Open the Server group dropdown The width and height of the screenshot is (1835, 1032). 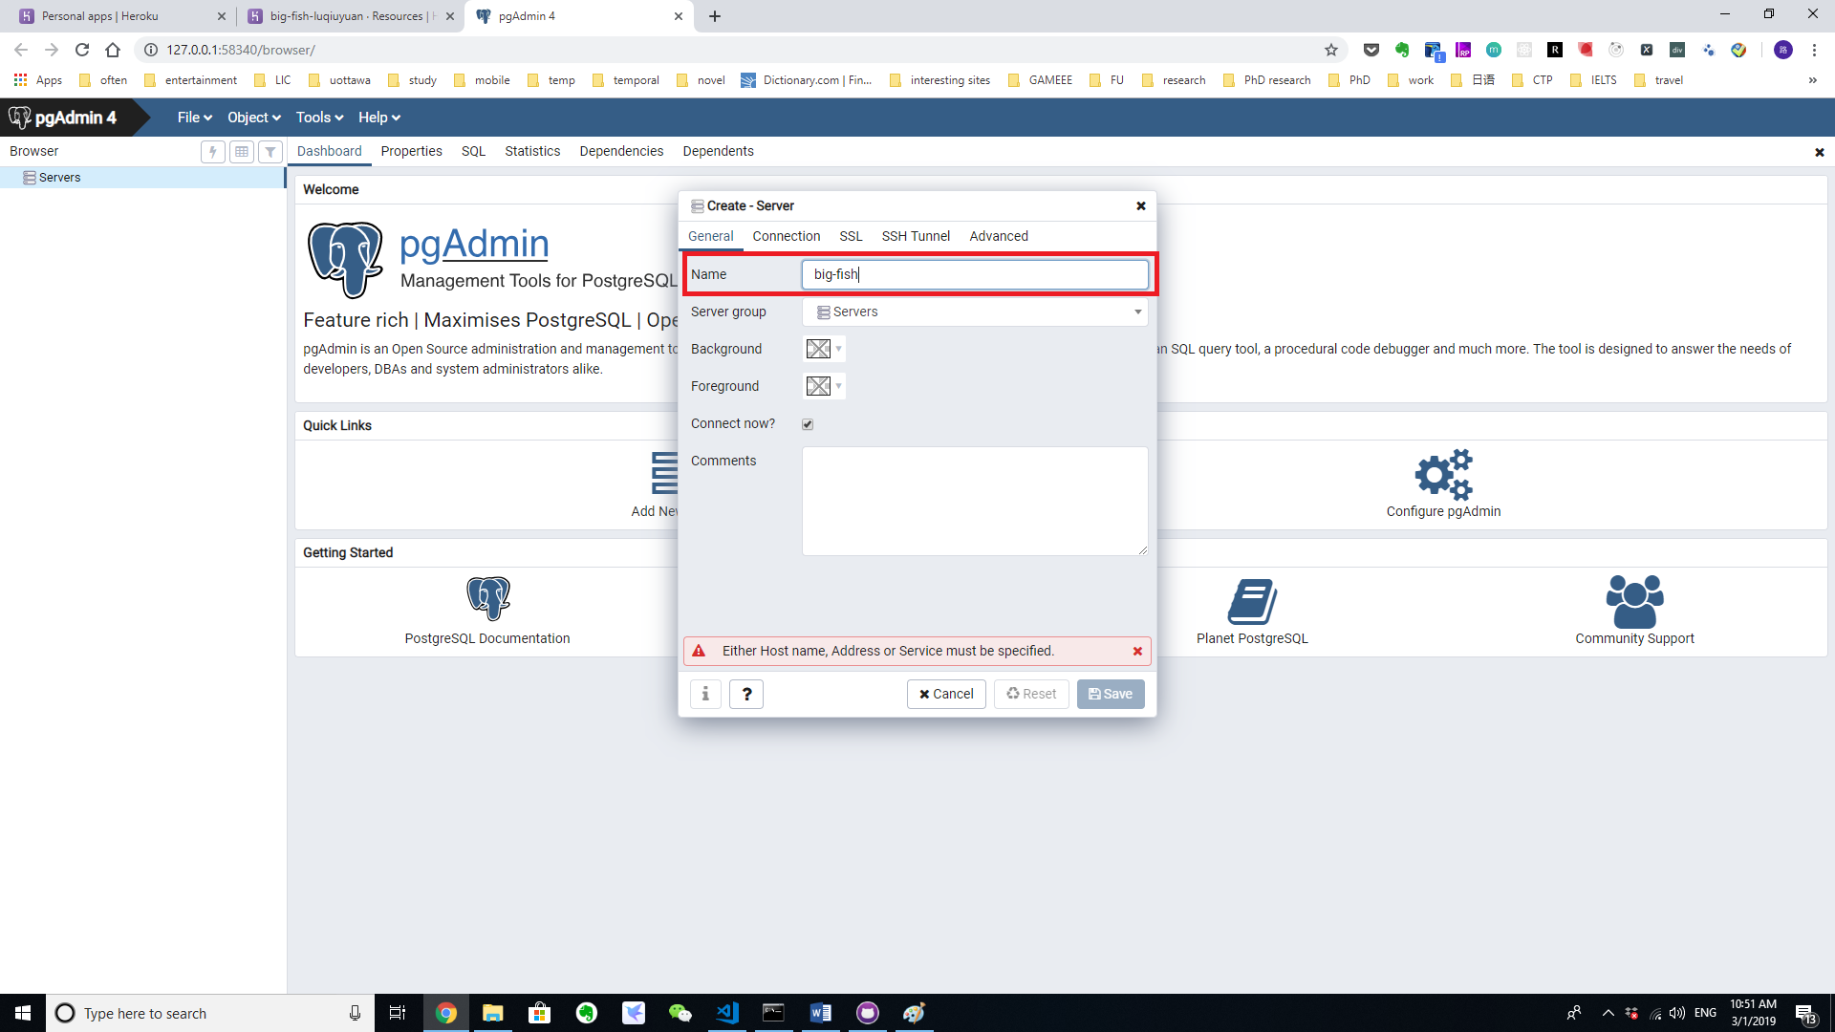[974, 312]
